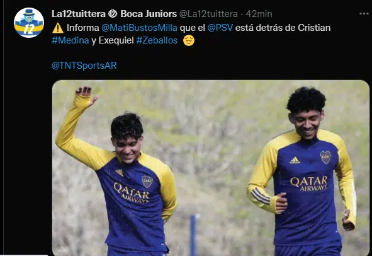Open the La12tuittera Boca Juniors display name
372x256 pixels.
[x=114, y=14]
